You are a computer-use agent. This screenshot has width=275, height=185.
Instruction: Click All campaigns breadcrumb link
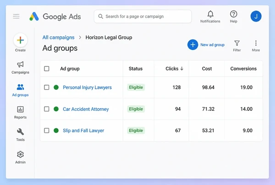pyautogui.click(x=58, y=38)
